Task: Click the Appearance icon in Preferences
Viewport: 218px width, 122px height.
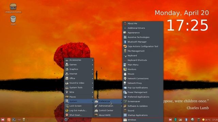Action: point(125,33)
